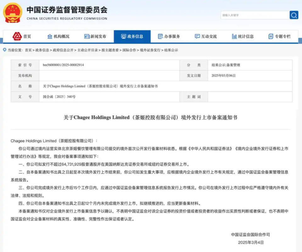
Task: Focus the keyword search input field
Action: 255,15
